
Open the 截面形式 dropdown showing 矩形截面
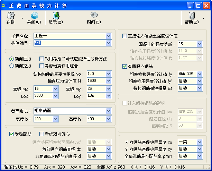[x=109, y=111]
